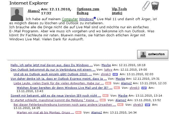Click timestamp '12.11.2010, 19:00'

134,70
